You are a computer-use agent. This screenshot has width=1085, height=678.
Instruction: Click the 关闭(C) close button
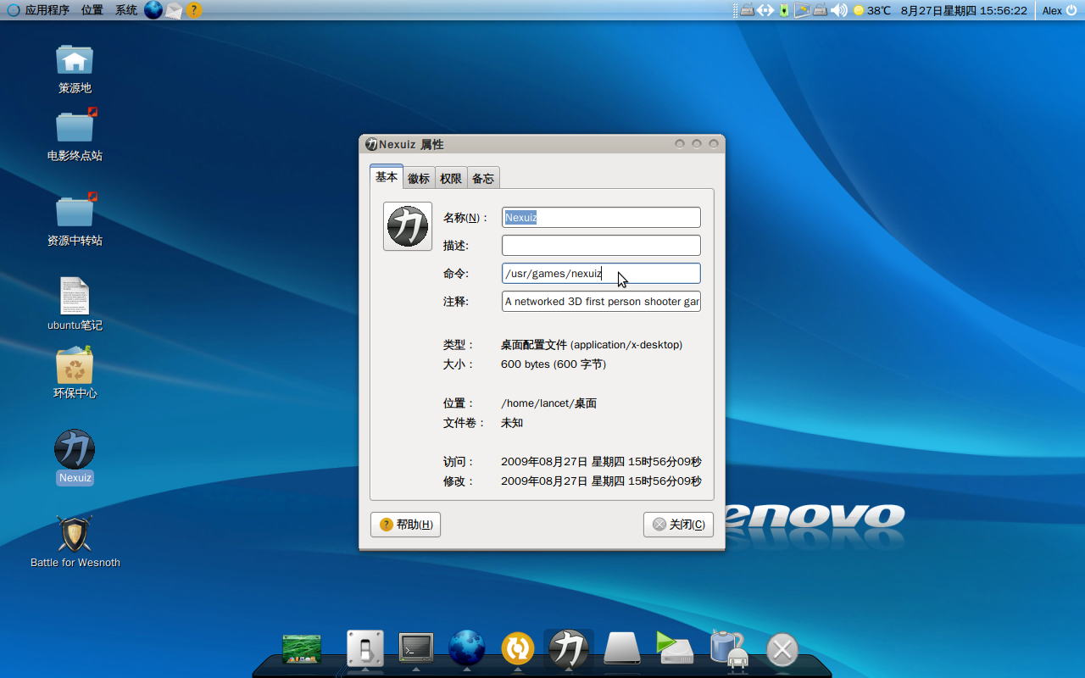tap(678, 525)
